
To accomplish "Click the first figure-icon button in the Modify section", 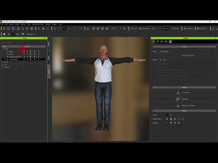I will (x=184, y=92).
